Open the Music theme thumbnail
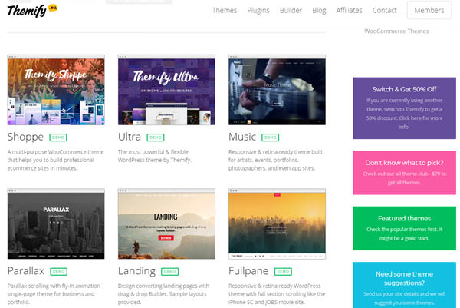Image resolution: width=460 pixels, height=308 pixels. coord(277,90)
